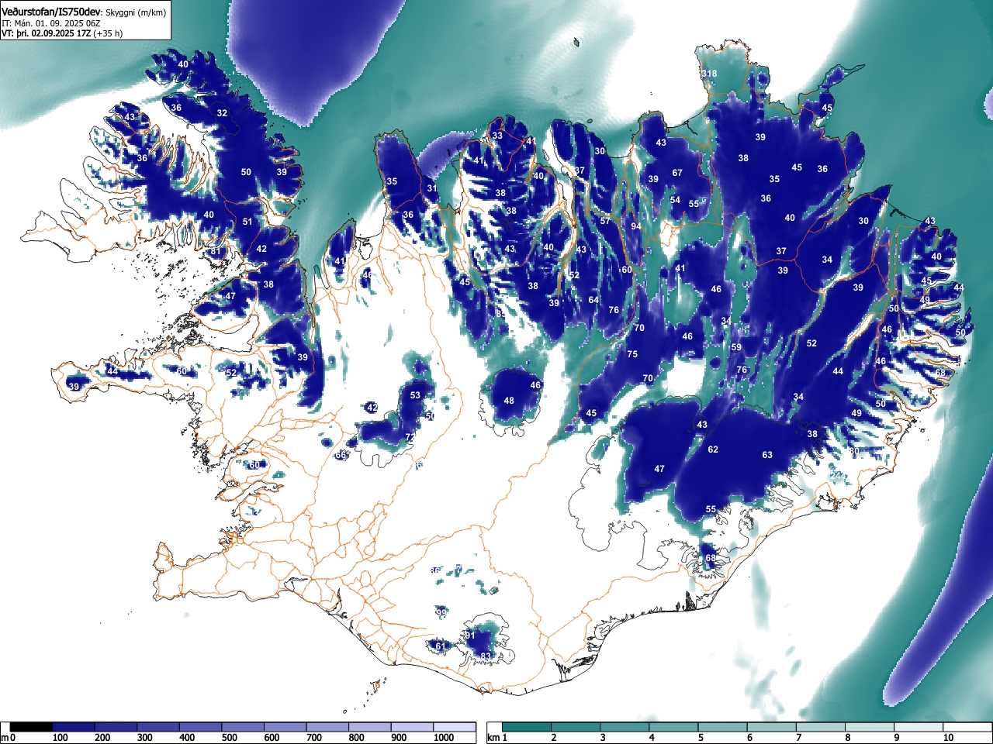993x744 pixels.
Task: Click the map value 99 in south Iceland
Action: pyautogui.click(x=441, y=613)
